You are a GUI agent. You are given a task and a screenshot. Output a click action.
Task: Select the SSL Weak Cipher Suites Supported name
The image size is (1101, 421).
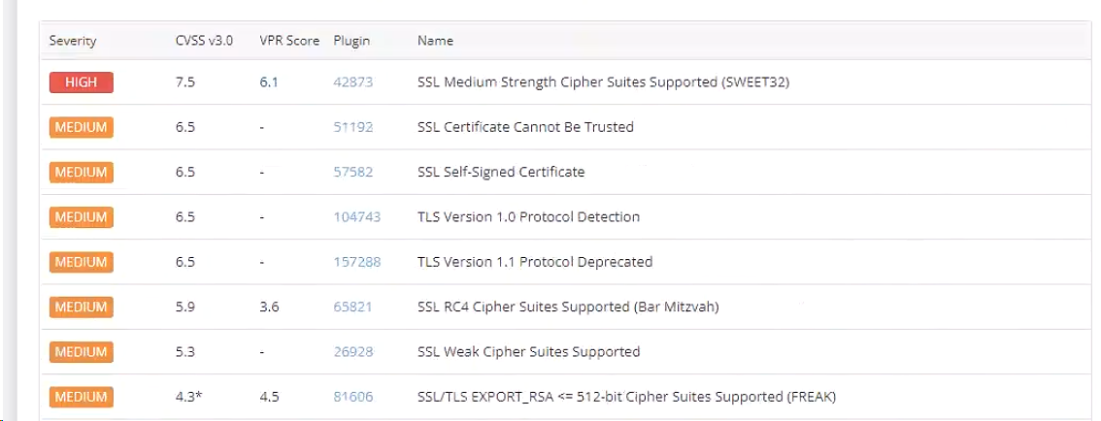(528, 351)
